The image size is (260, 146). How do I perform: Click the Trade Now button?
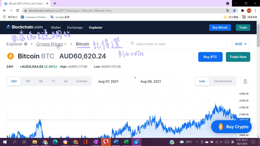coord(238,57)
